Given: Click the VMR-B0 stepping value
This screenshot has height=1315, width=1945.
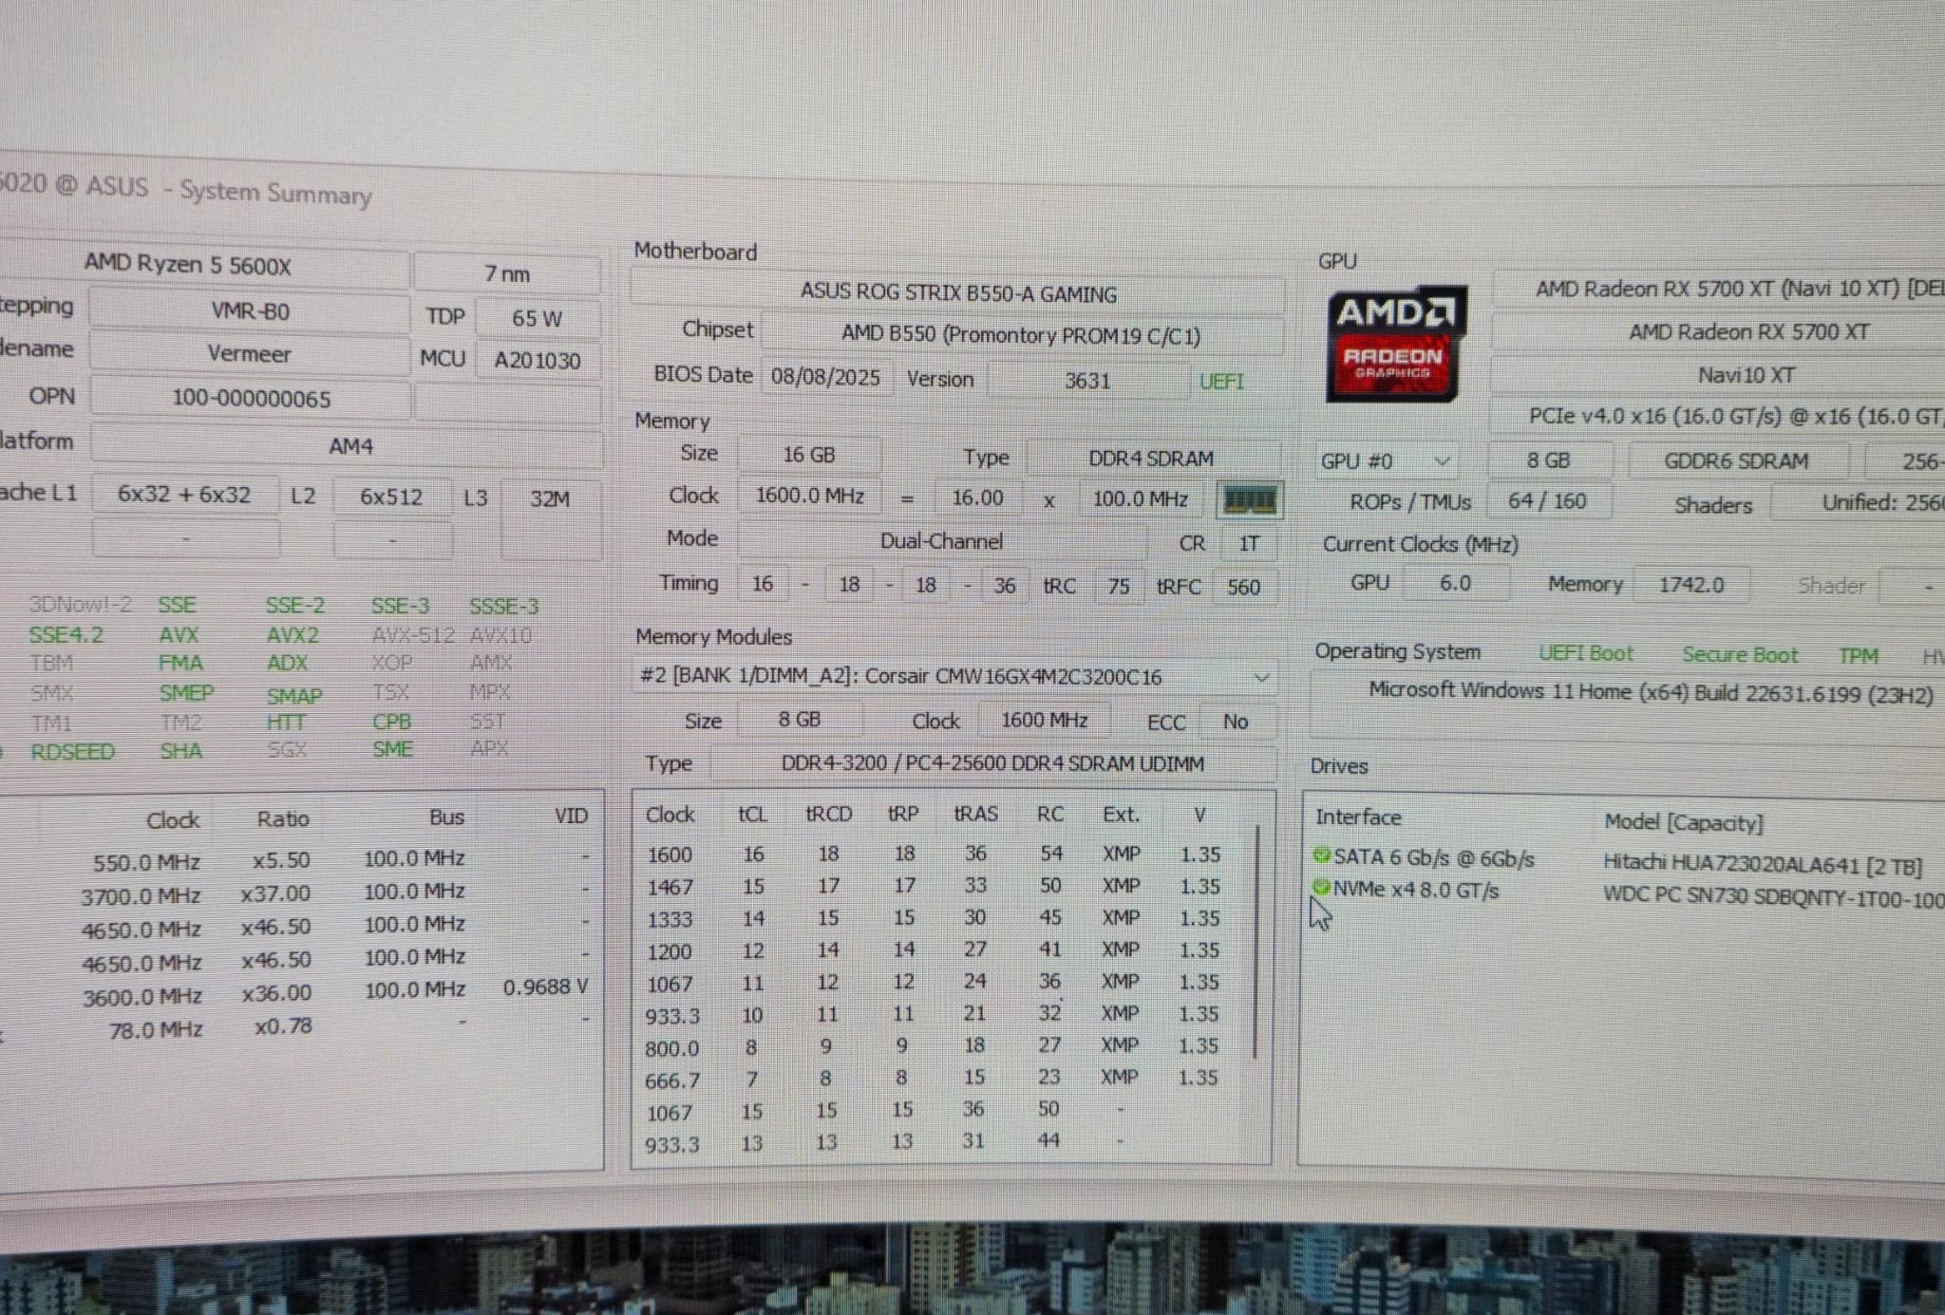Looking at the screenshot, I should tap(250, 311).
